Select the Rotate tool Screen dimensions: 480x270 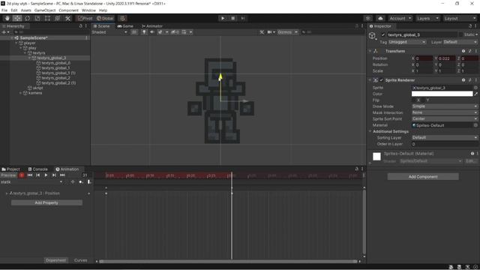click(x=27, y=18)
